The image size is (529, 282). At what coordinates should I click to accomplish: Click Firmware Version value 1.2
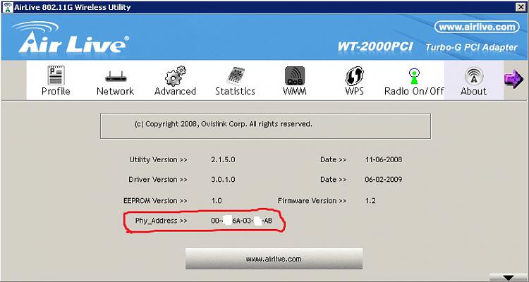(x=370, y=200)
